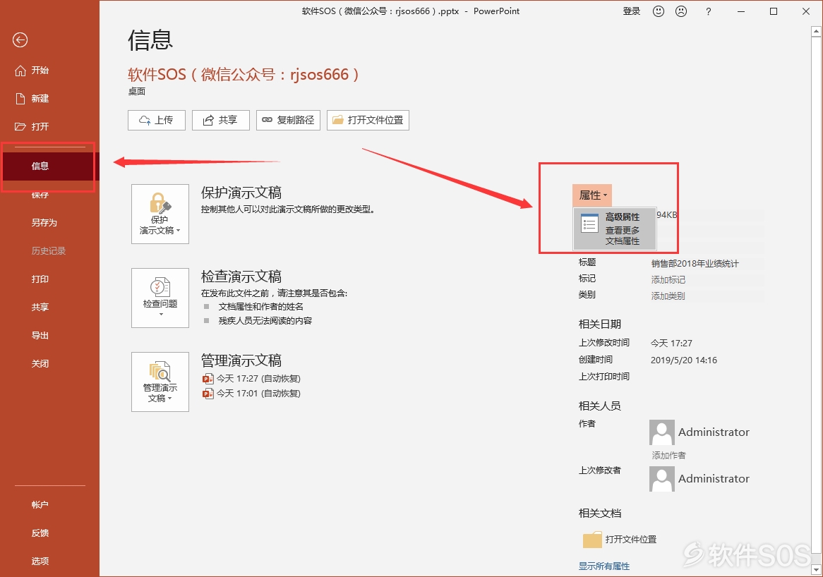The width and height of the screenshot is (823, 577).
Task: Choose 关闭 in the sidebar
Action: (40, 363)
